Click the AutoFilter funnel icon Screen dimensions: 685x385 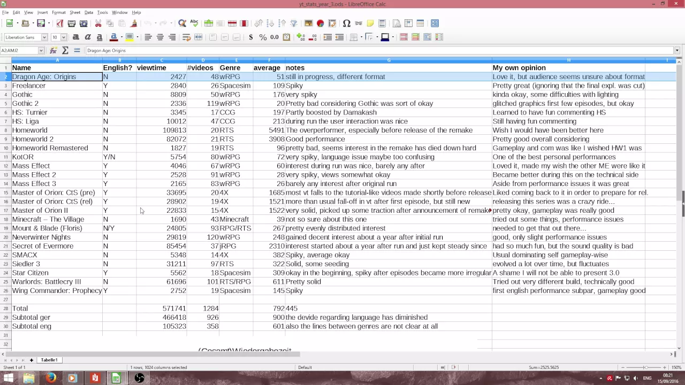tap(294, 24)
